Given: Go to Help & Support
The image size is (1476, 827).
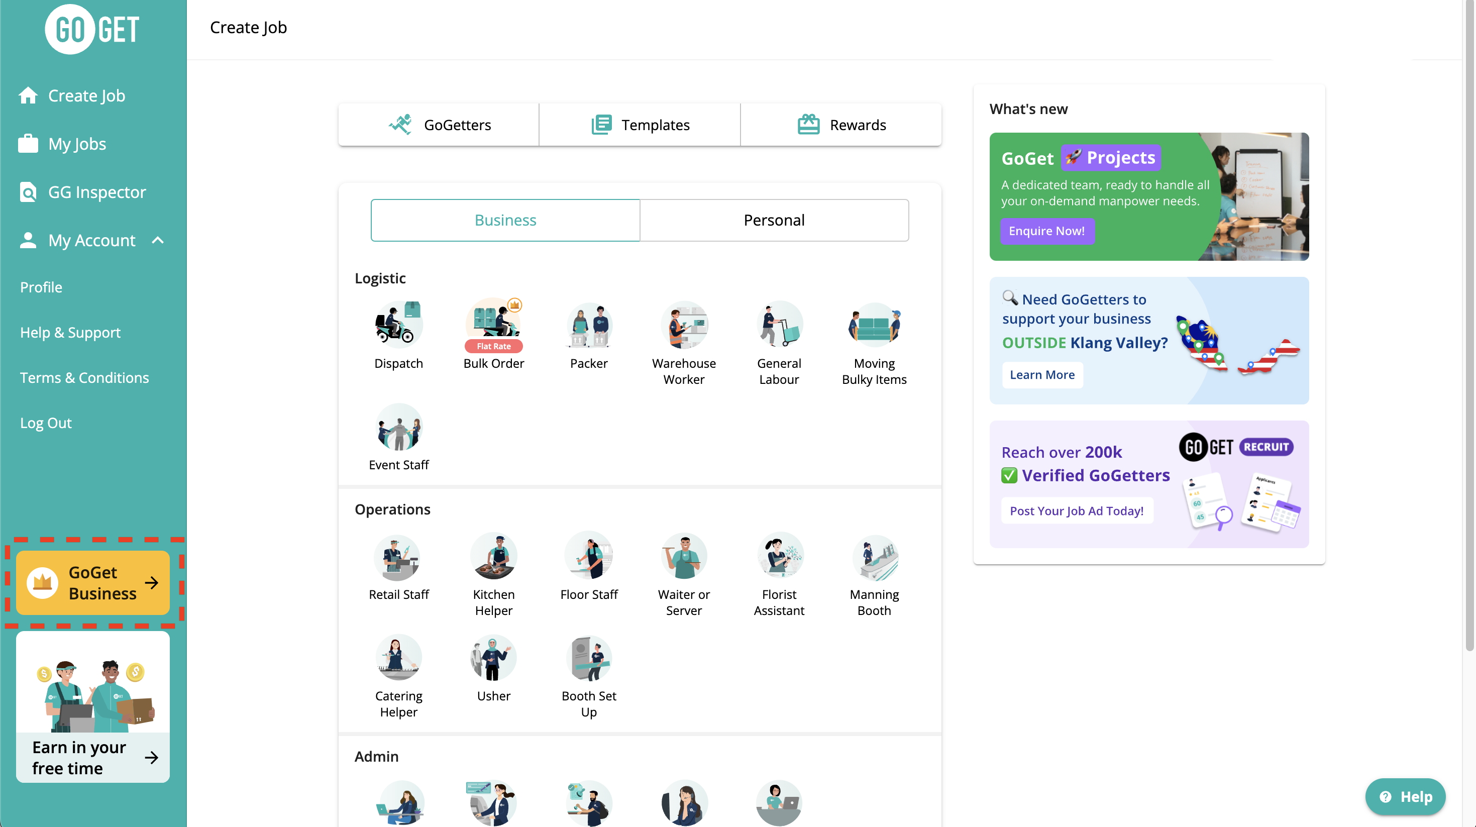Looking at the screenshot, I should point(70,333).
